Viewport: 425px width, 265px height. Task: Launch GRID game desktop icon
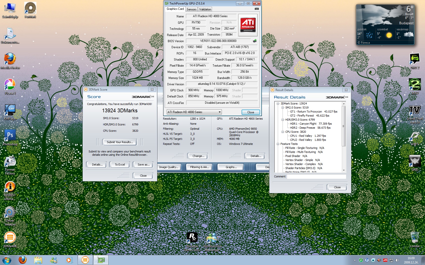click(x=415, y=163)
